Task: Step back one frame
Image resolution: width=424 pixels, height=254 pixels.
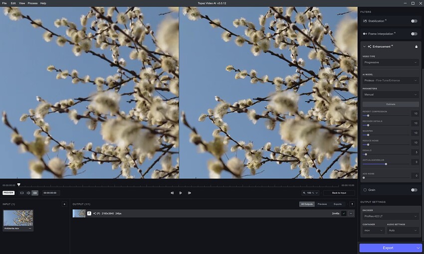Action: coord(172,193)
